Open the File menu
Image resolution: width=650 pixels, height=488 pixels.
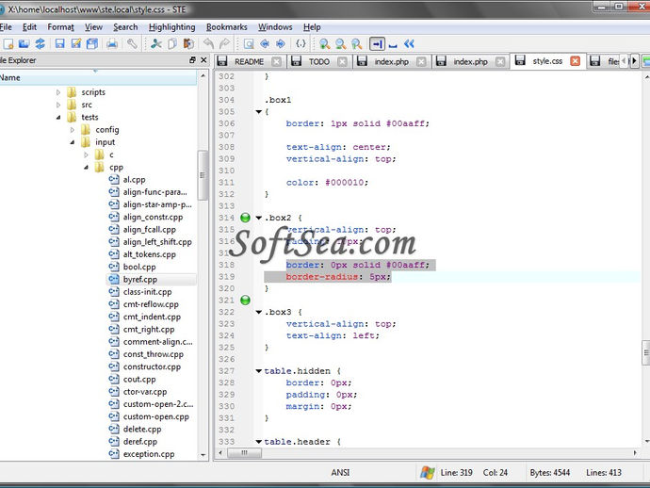click(x=6, y=27)
